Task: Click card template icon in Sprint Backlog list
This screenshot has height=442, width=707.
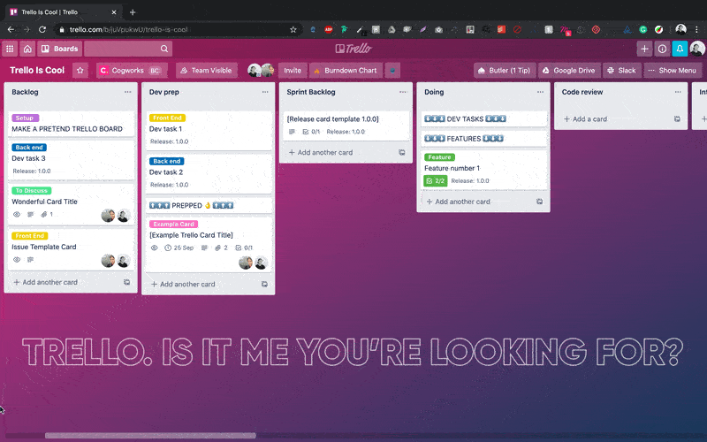Action: (x=402, y=153)
